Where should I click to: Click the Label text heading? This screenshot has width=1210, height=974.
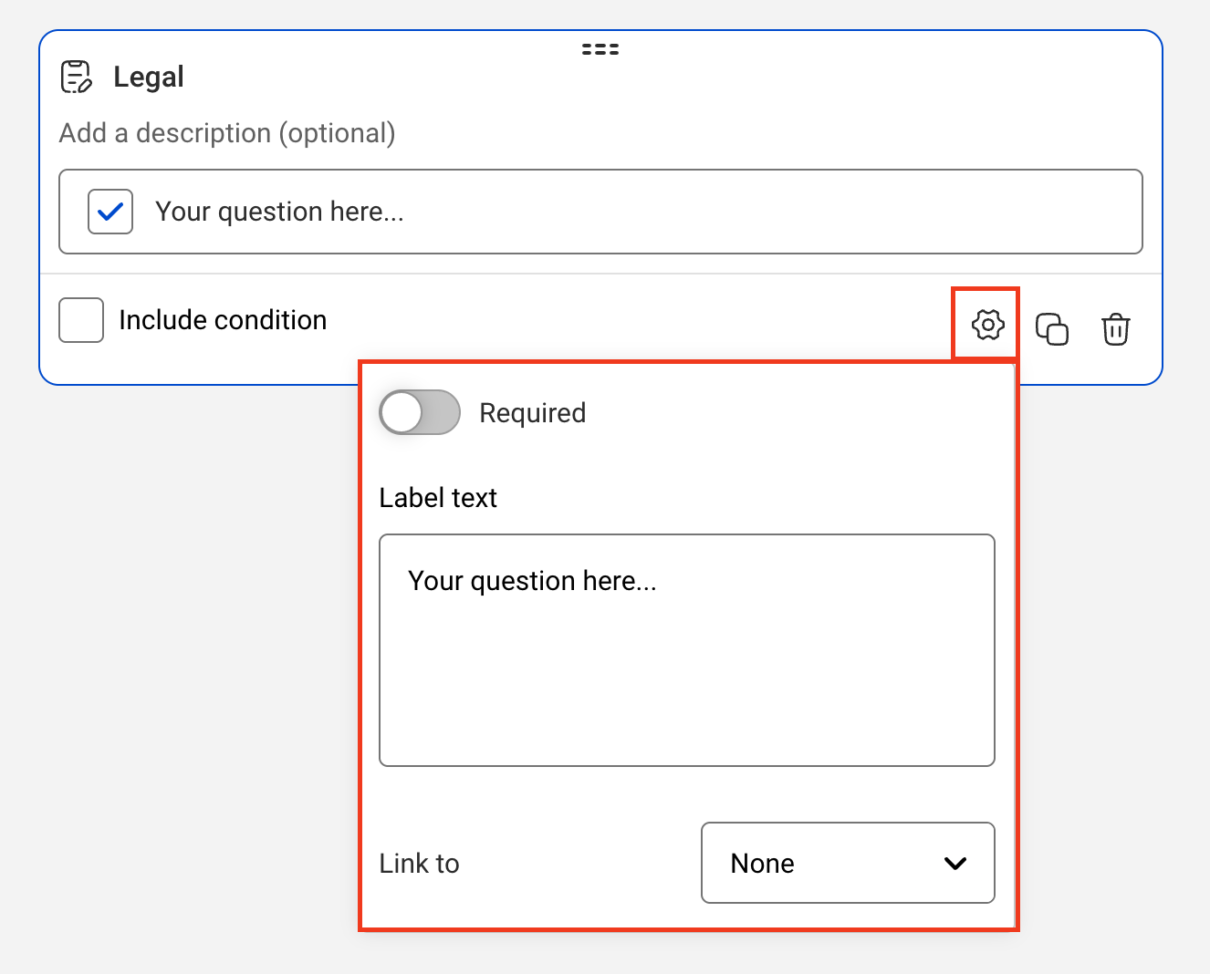pos(438,498)
